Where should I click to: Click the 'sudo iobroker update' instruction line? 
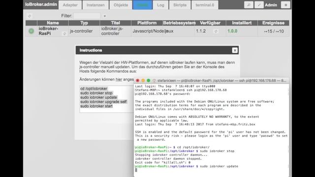[x=98, y=97]
